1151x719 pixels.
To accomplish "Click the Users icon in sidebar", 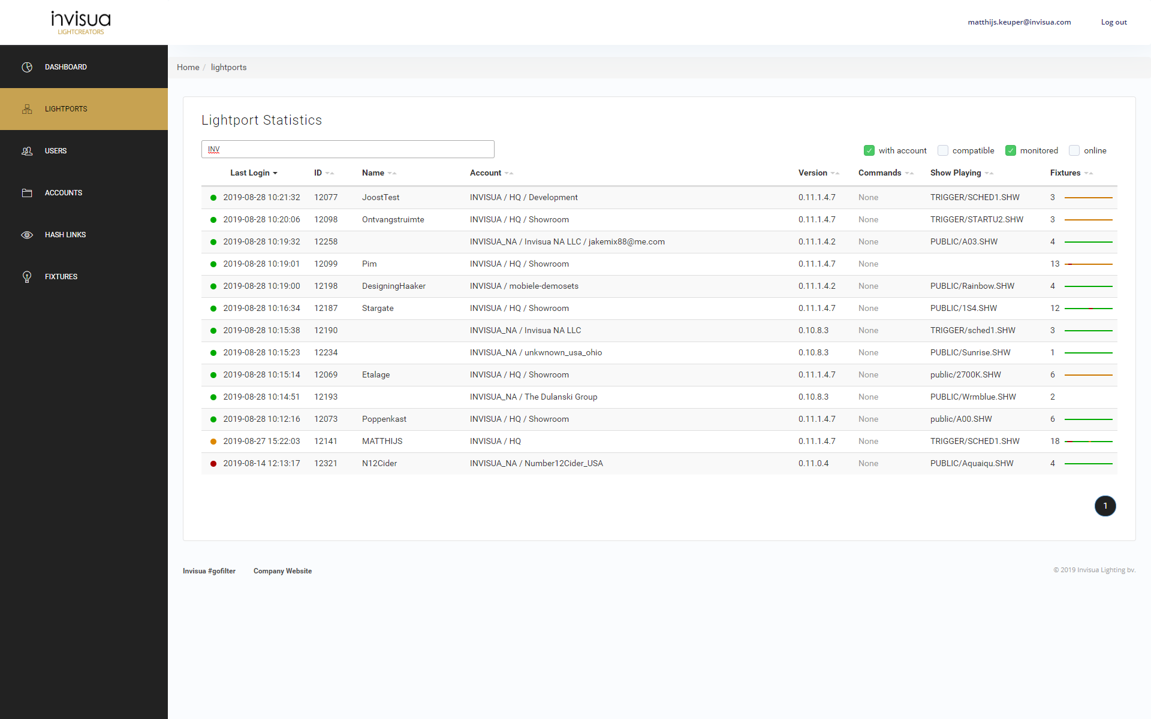I will [x=26, y=151].
